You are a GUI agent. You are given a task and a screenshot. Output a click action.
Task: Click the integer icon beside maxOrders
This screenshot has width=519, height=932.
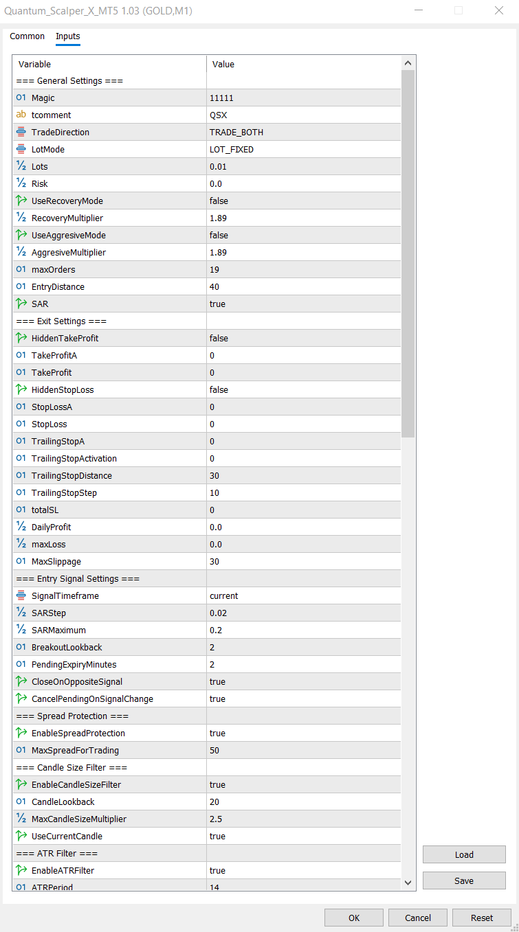[21, 270]
